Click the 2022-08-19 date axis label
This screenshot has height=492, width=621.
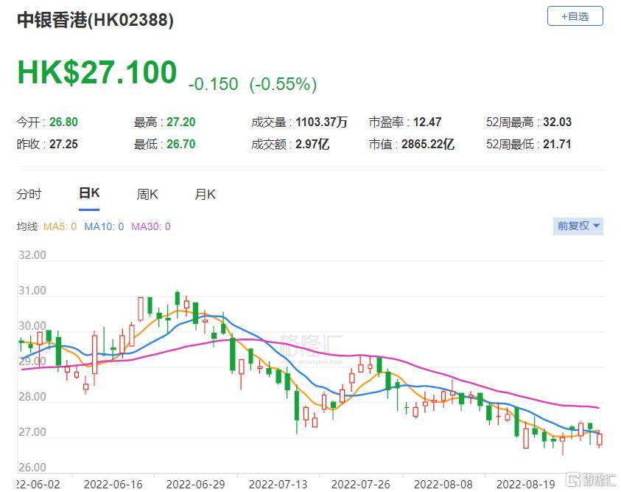526,484
